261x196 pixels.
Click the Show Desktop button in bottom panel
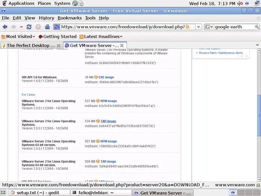(3, 193)
